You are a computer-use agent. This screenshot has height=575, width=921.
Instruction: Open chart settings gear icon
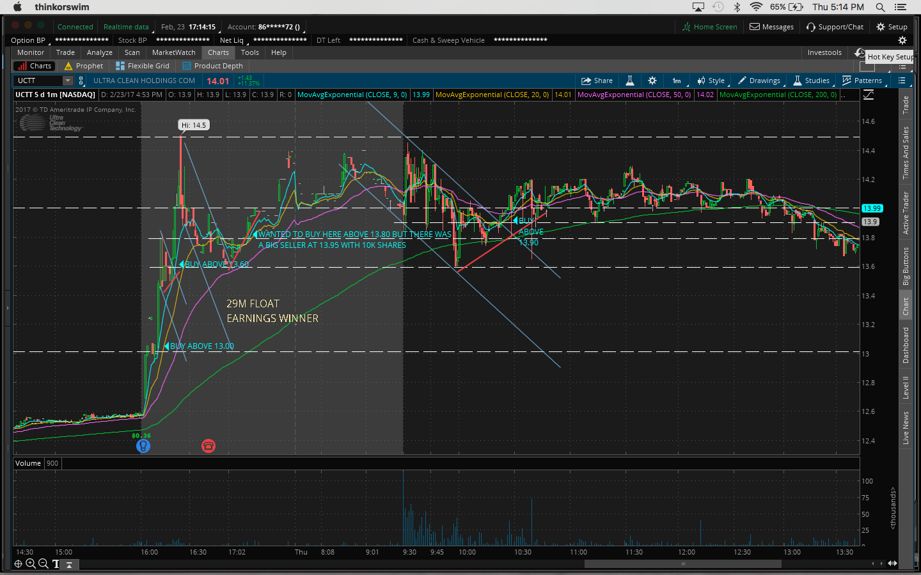click(652, 80)
